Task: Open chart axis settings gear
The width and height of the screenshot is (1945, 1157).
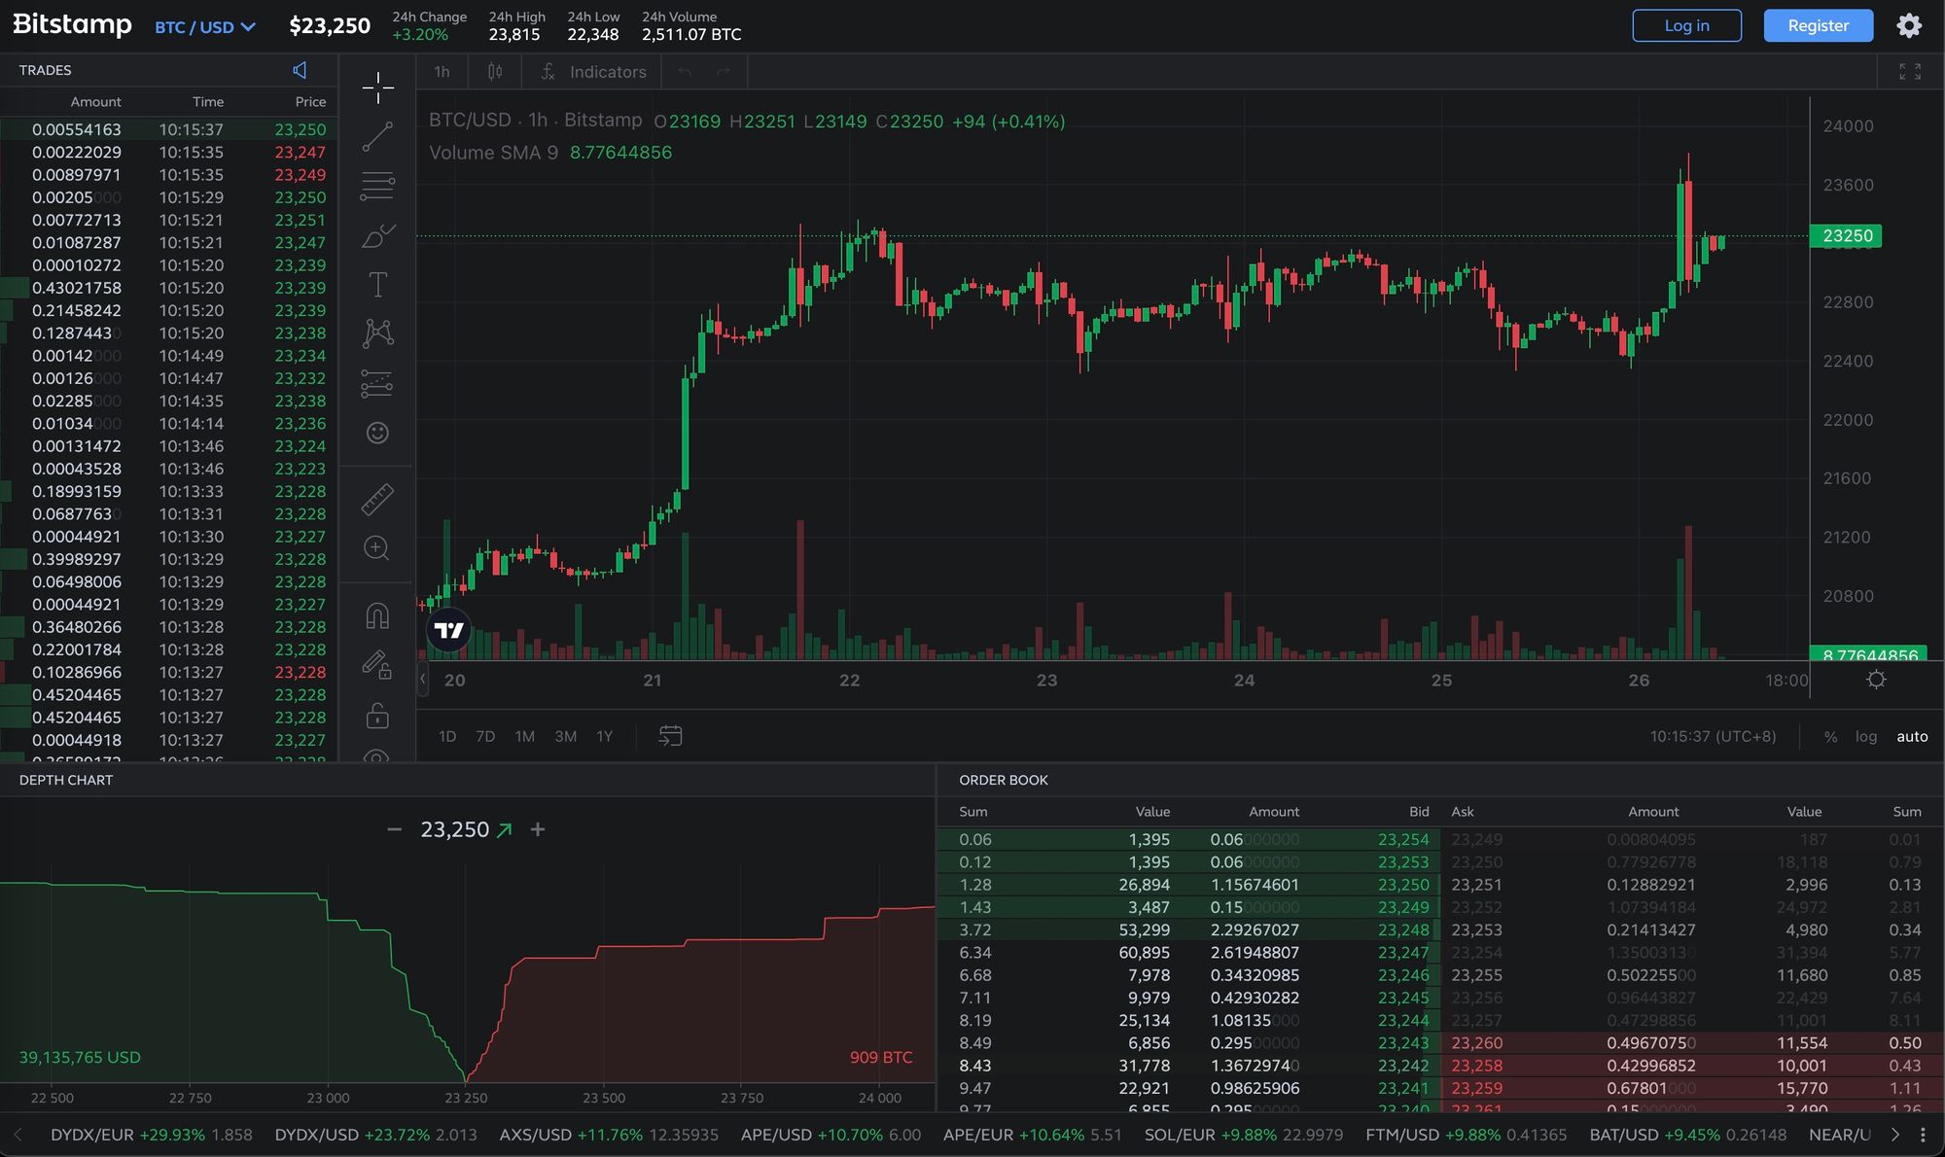Action: 1876,680
